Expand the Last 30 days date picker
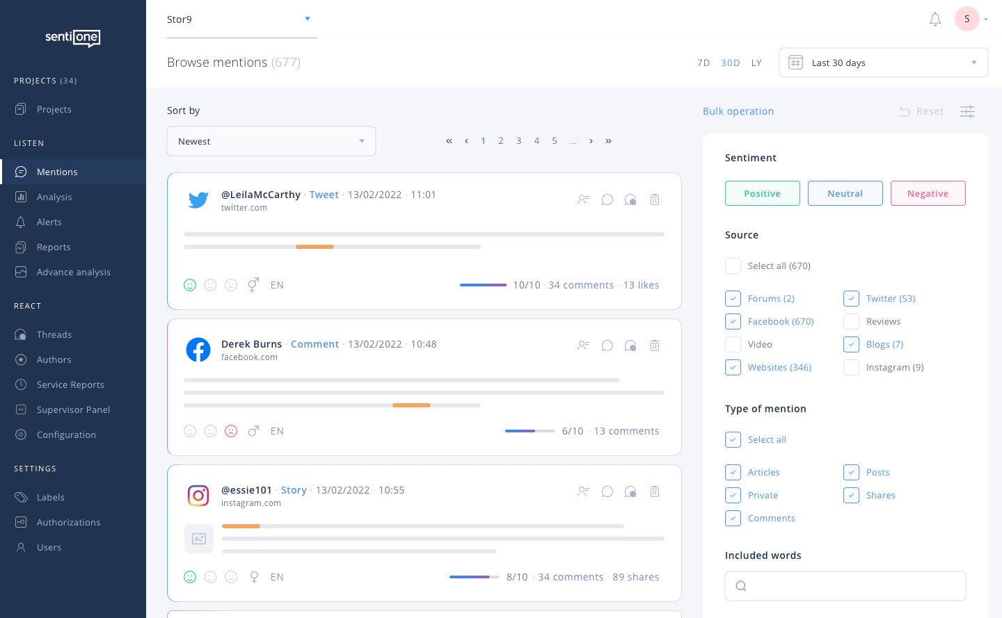This screenshot has height=618, width=1002. click(x=883, y=63)
